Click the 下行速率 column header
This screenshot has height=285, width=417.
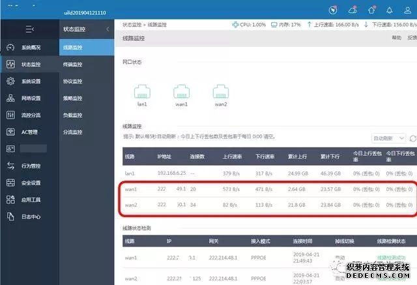pyautogui.click(x=265, y=157)
